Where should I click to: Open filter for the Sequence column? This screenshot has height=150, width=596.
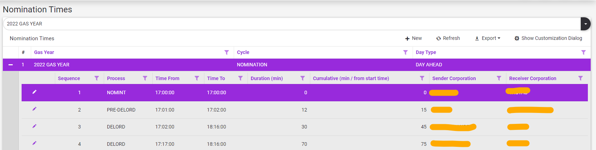point(97,78)
